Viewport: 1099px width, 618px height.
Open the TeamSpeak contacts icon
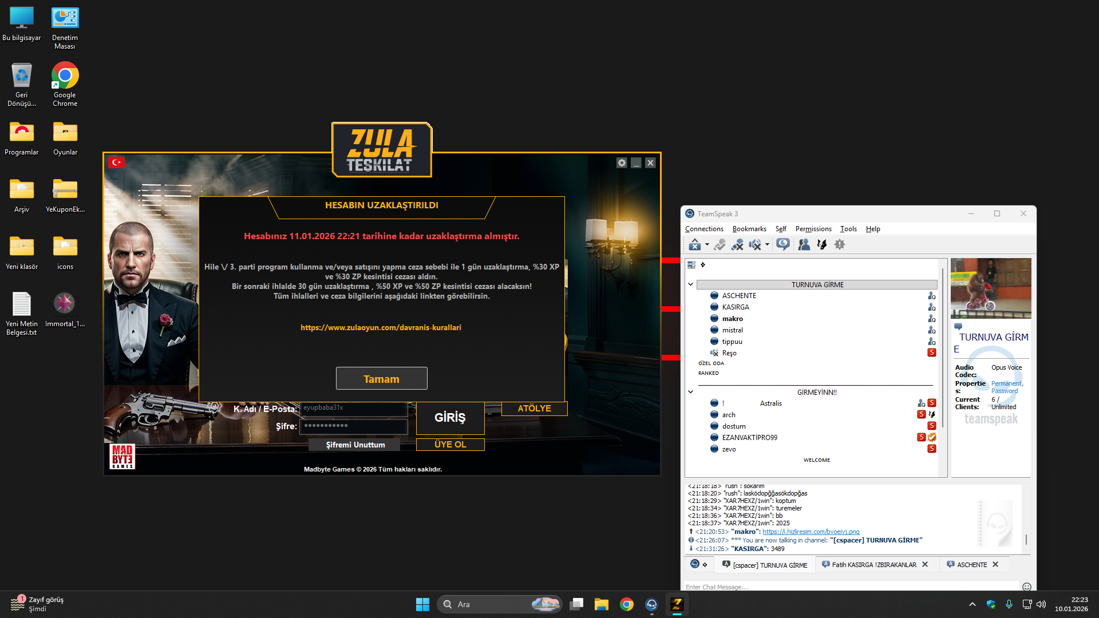(x=804, y=244)
